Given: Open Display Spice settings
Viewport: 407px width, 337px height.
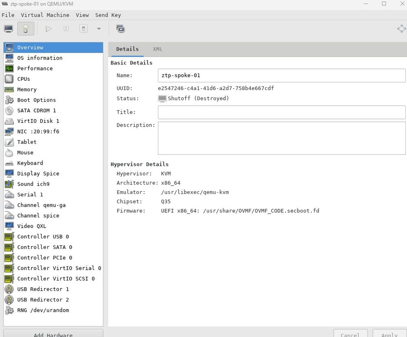Looking at the screenshot, I should (x=38, y=173).
